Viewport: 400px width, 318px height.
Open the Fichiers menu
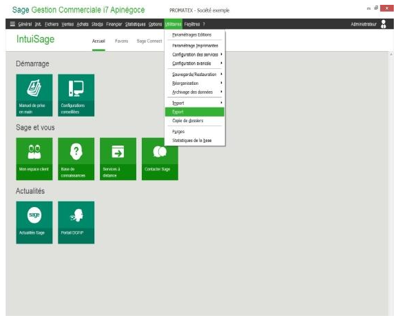52,24
